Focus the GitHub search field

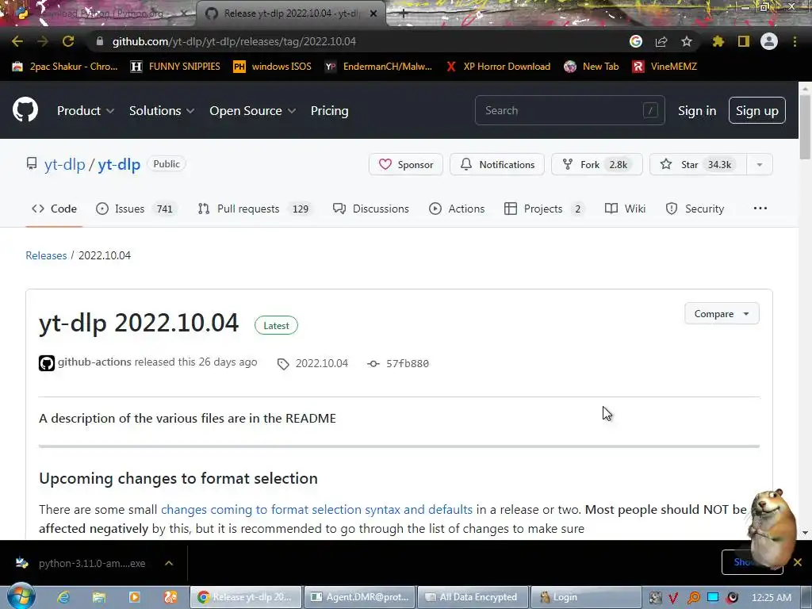(569, 110)
